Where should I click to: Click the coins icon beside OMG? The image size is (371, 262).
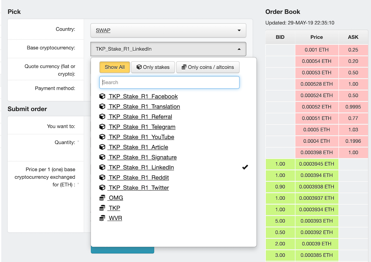(x=102, y=198)
